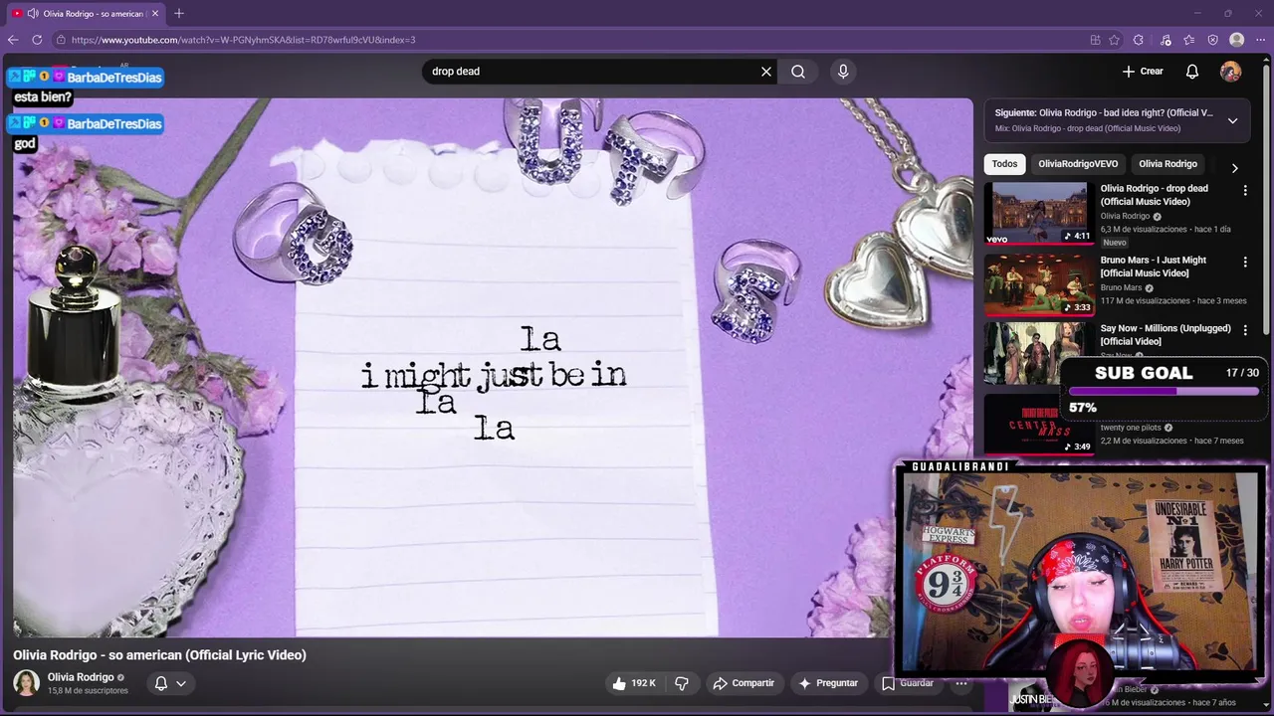The height and width of the screenshot is (716, 1274).
Task: Start voice search with microphone icon
Action: [843, 72]
